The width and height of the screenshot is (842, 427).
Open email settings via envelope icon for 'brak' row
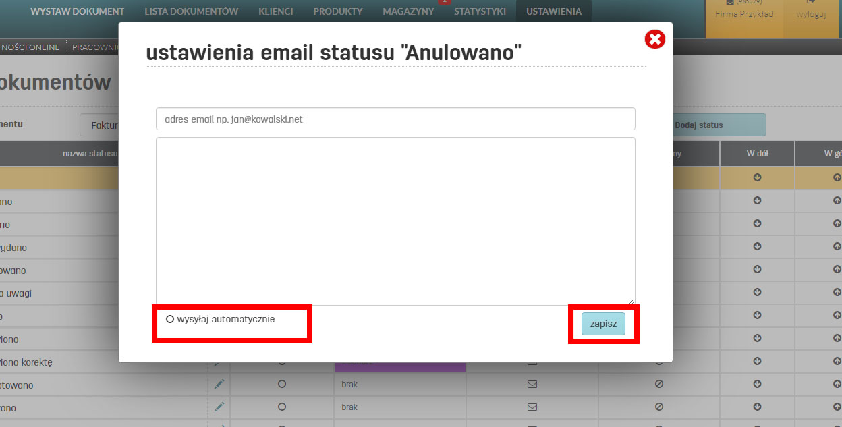(532, 385)
